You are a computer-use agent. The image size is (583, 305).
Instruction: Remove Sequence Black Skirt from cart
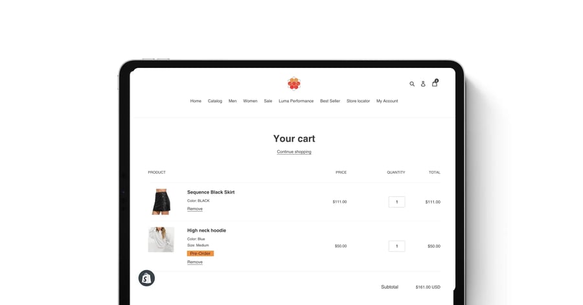click(x=195, y=209)
